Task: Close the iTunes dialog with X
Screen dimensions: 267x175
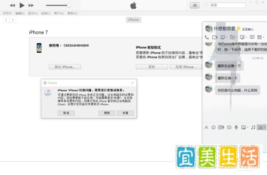Action: coord(133,83)
